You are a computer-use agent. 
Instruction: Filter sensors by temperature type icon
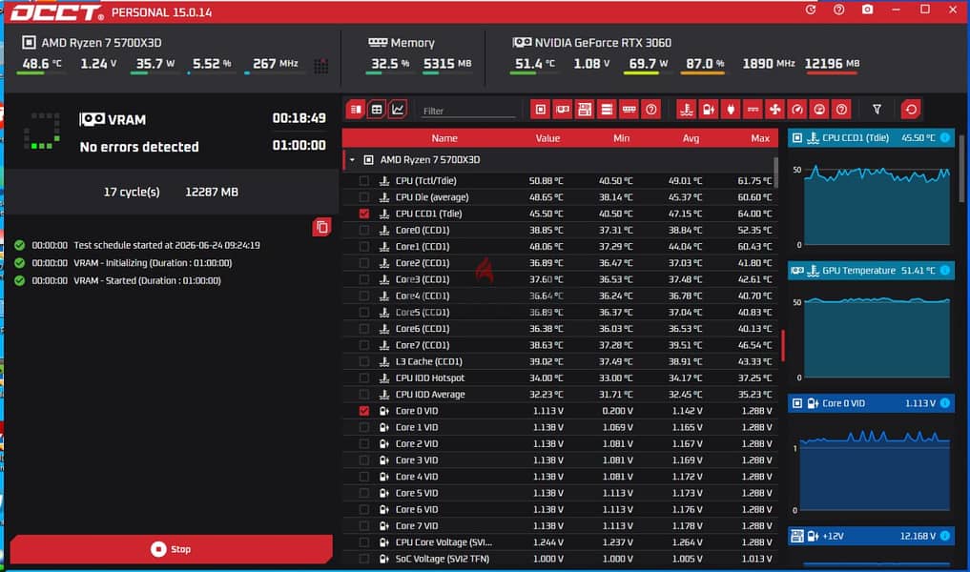[x=686, y=110]
